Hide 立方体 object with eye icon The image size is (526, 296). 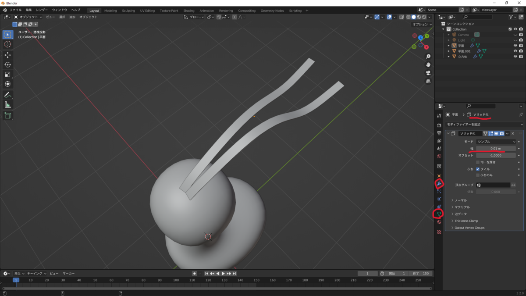pyautogui.click(x=515, y=57)
